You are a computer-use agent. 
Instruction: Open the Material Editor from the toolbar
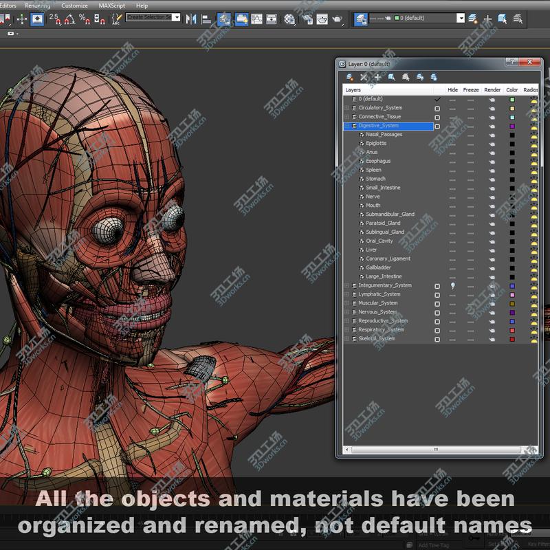[x=289, y=19]
